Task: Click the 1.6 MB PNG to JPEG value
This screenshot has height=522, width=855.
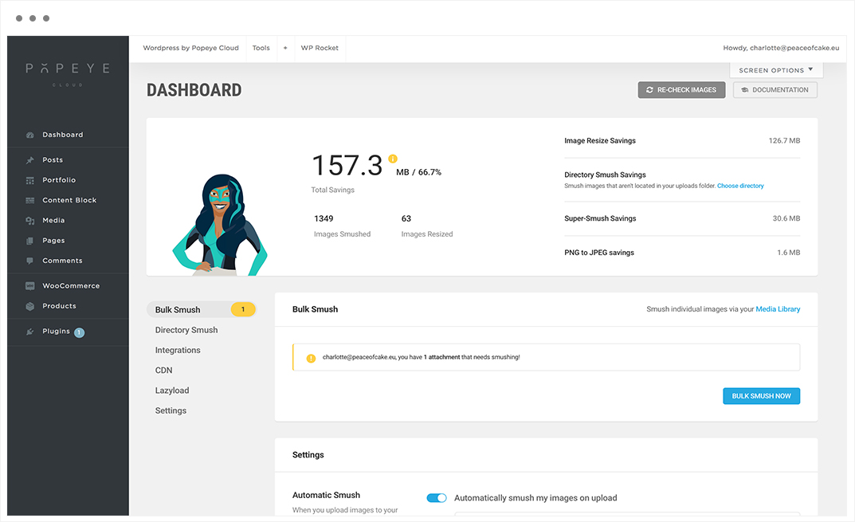Action: (789, 253)
